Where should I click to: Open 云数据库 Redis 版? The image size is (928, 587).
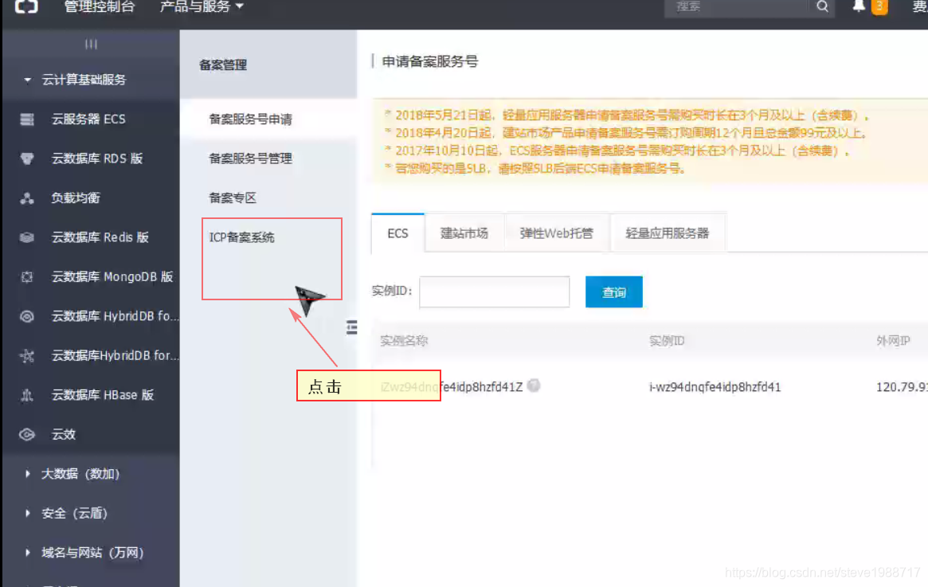tap(100, 237)
